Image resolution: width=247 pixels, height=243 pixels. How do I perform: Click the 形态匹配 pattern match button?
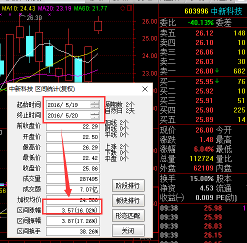128,215
